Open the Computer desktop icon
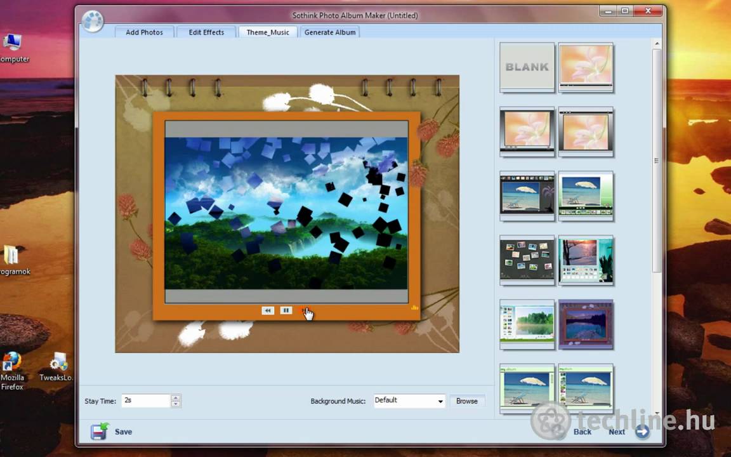This screenshot has width=731, height=457. [14, 48]
